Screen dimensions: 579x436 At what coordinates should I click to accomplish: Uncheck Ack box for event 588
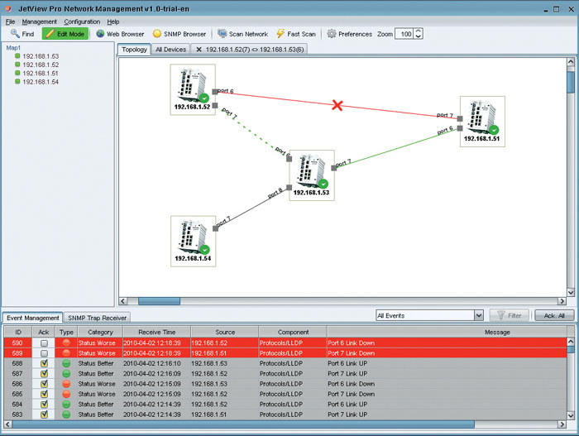(44, 363)
